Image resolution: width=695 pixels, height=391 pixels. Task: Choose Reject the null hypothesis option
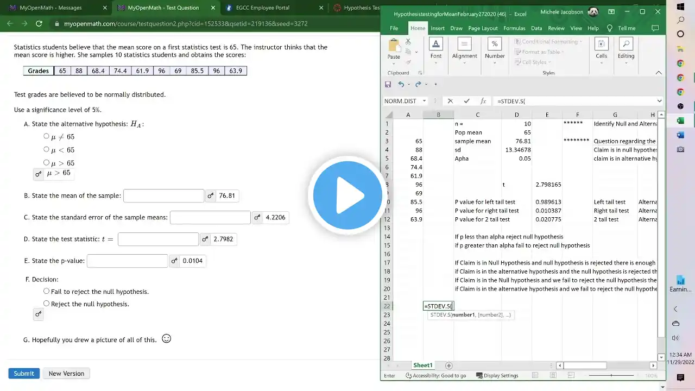47,304
